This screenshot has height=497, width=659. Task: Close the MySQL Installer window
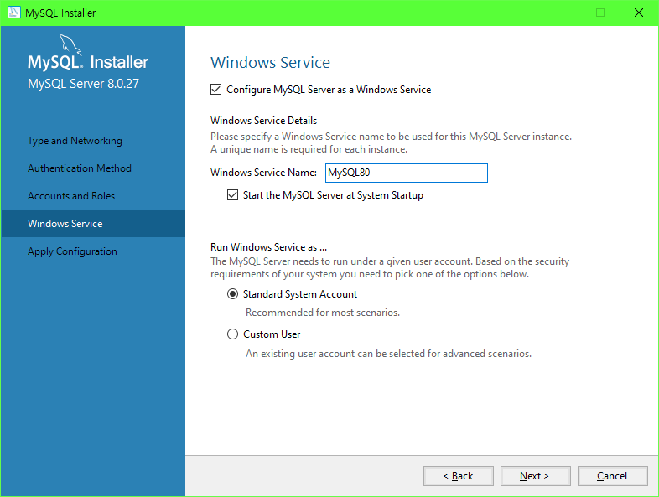[x=638, y=13]
